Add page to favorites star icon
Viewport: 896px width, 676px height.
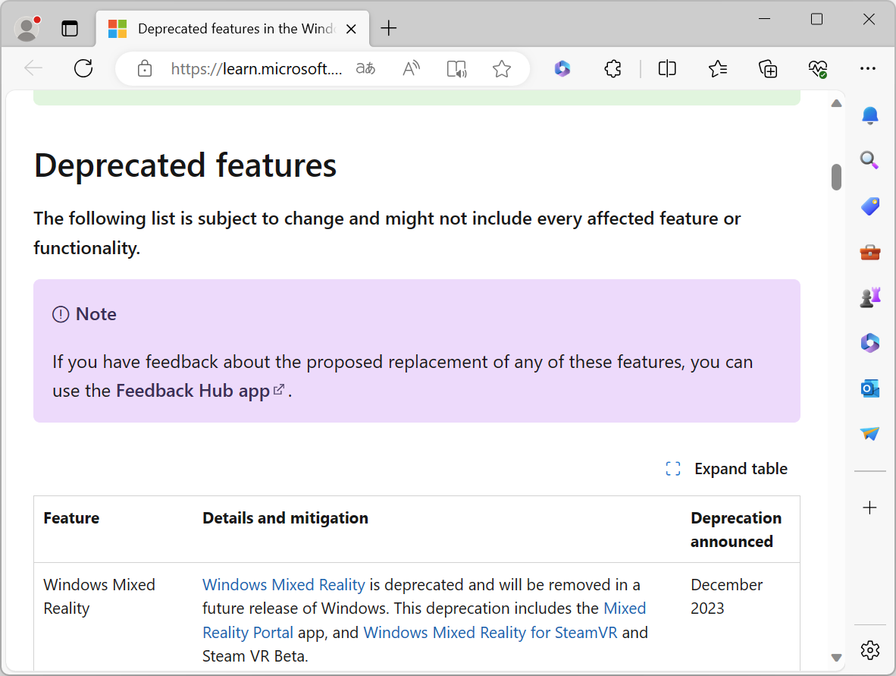tap(502, 69)
